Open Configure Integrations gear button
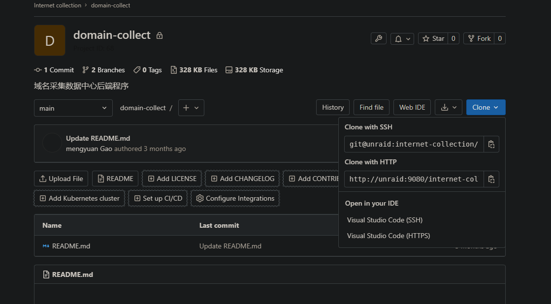 [235, 198]
